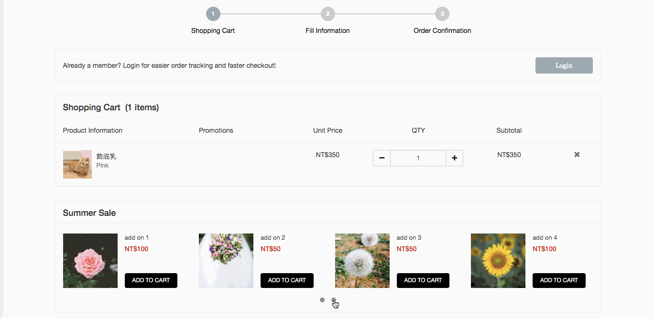The width and height of the screenshot is (655, 319).
Task: Click the step 1 Shopping Cart circle
Action: 213,13
